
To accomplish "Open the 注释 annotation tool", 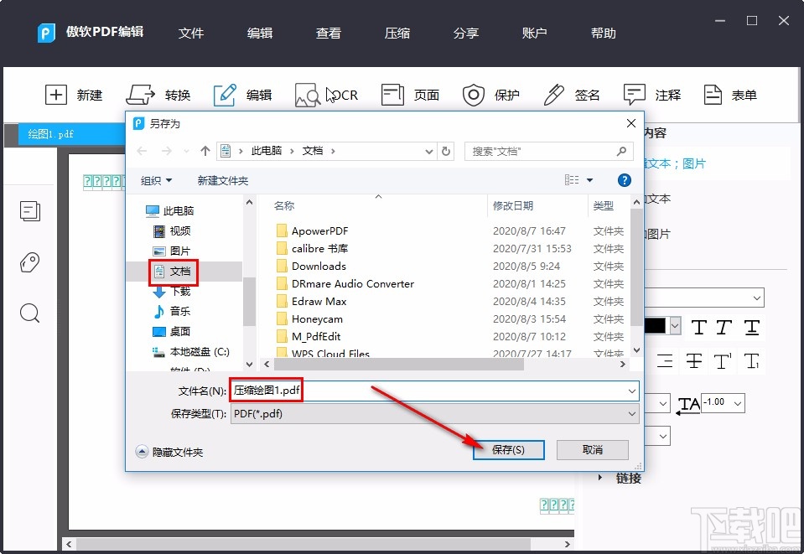I will coord(651,94).
